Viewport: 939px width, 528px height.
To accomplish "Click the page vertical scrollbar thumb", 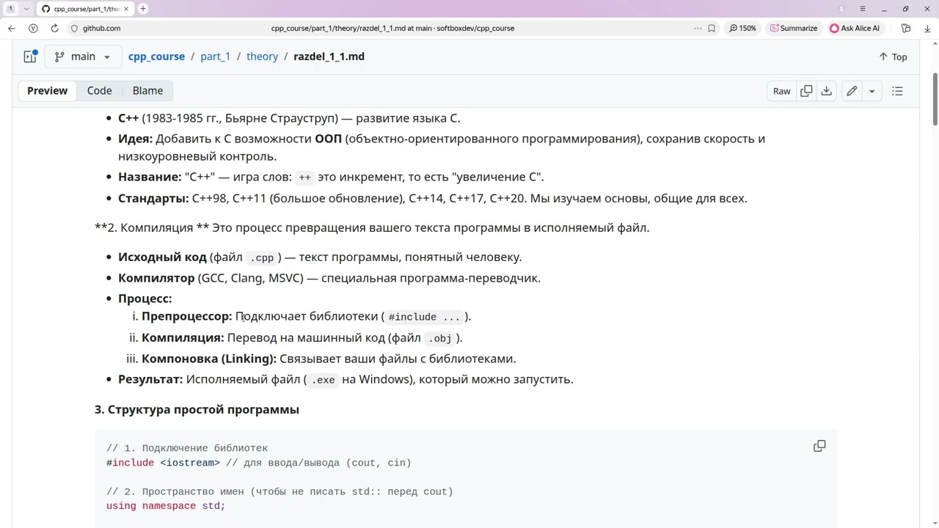I will 935,99.
